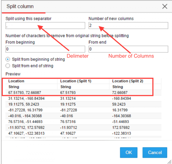
Task: Select preview row 31.13214, -160.84394
Action: click(84, 99)
